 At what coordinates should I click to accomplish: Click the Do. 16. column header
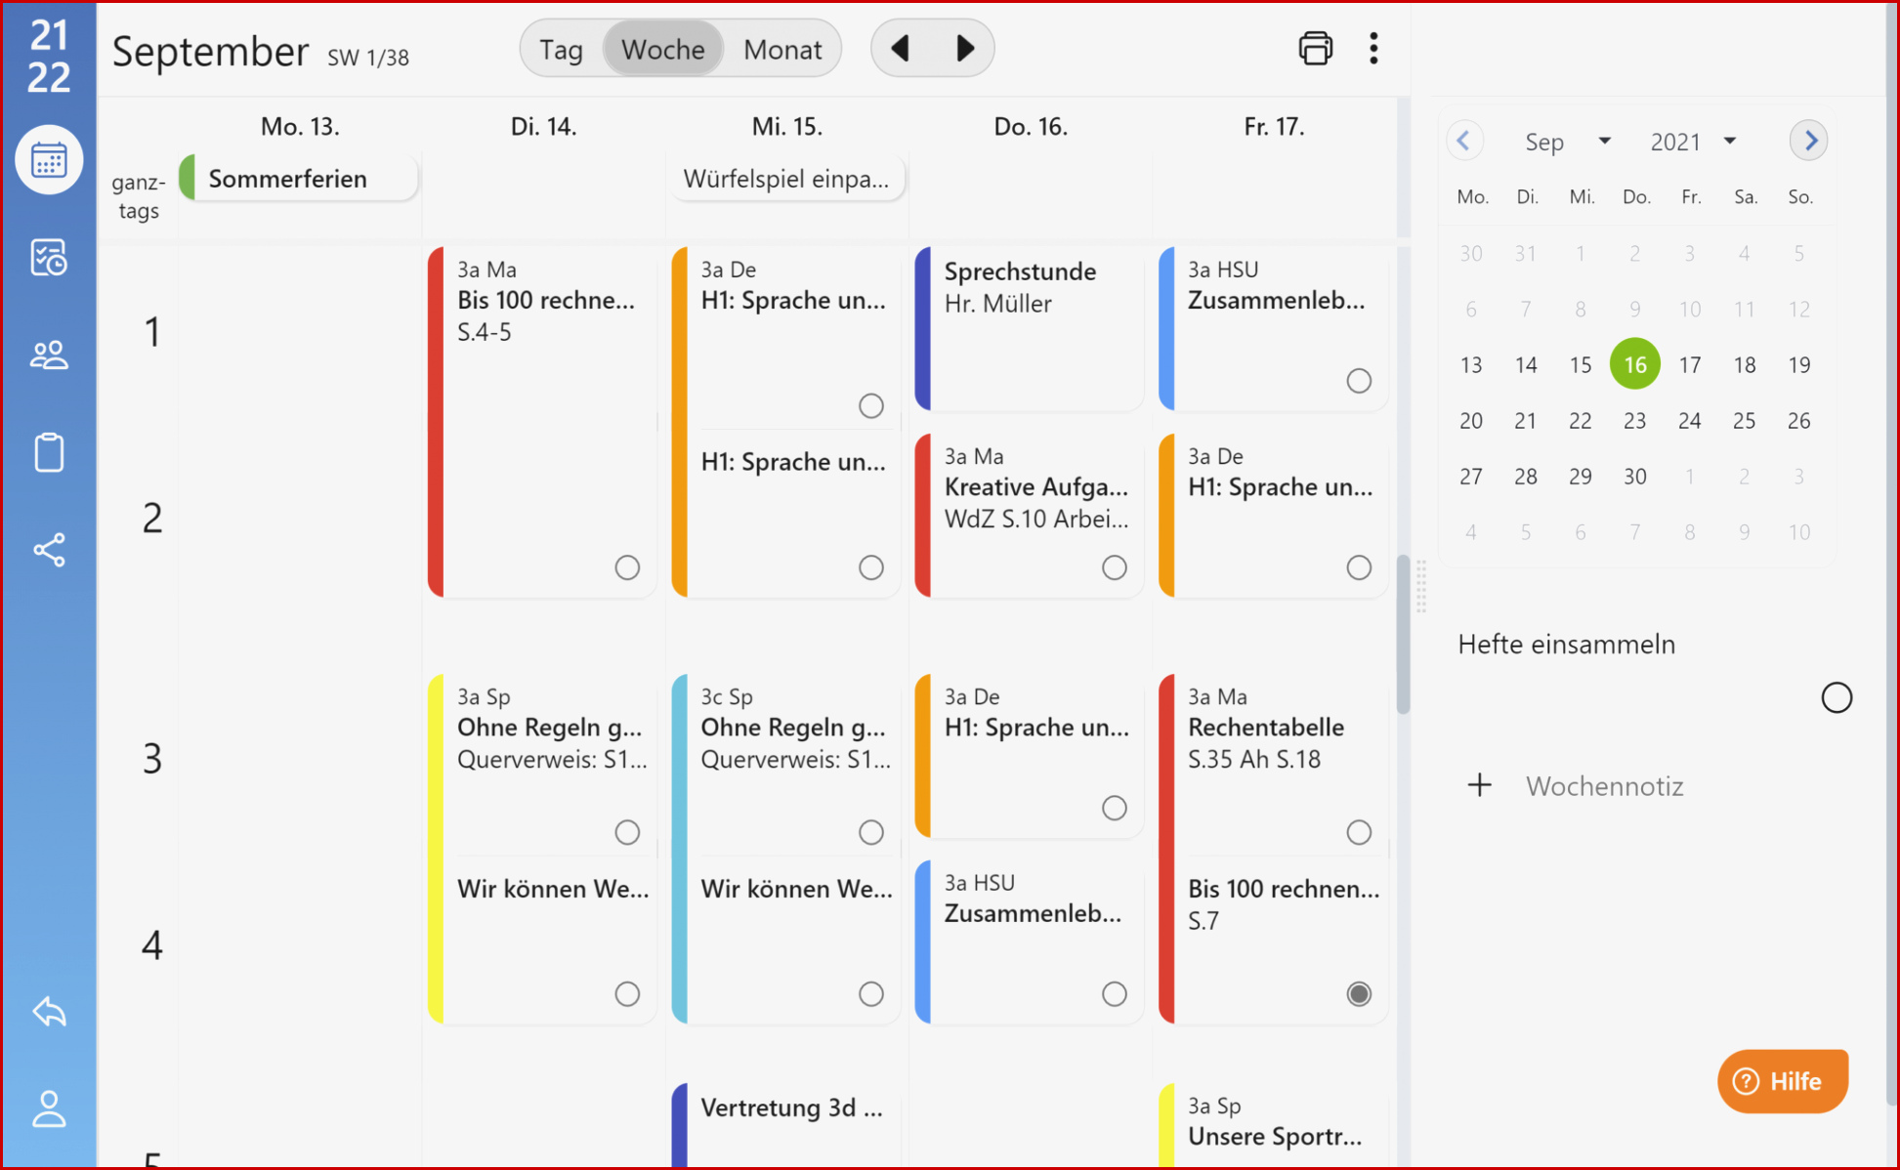pyautogui.click(x=1031, y=126)
